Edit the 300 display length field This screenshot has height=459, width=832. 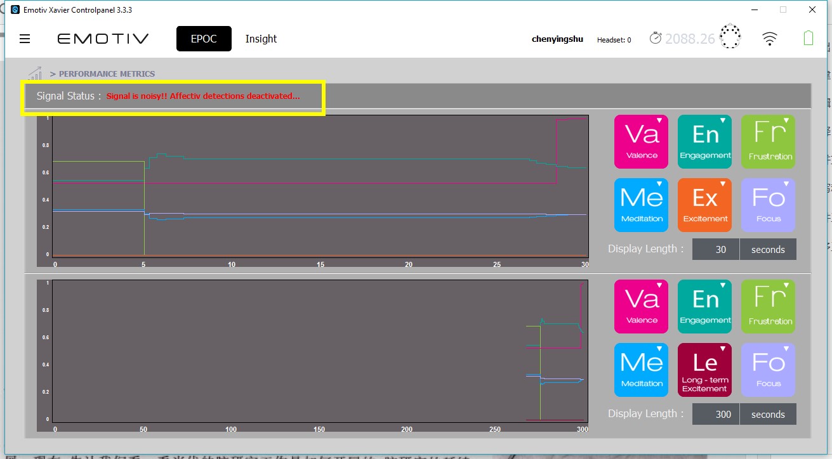(715, 414)
